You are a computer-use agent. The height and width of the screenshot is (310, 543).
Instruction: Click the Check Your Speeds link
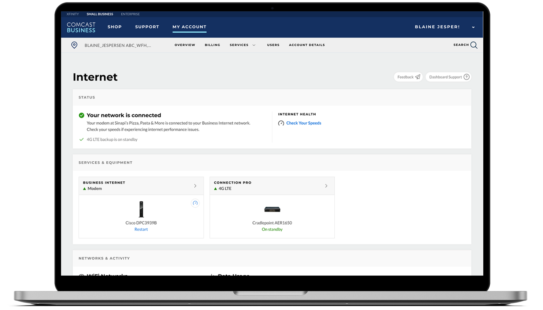point(304,123)
